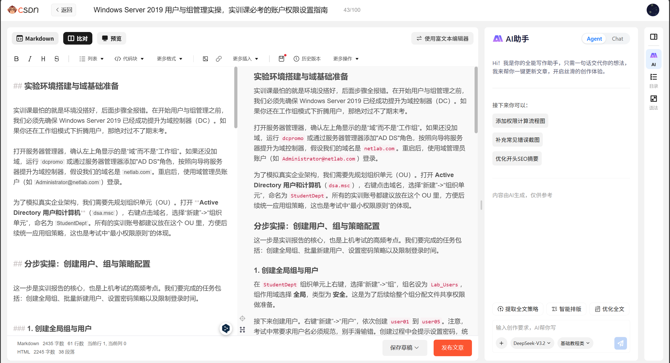670x363 pixels.
Task: Switch to 预览 preview mode
Action: (x=111, y=39)
